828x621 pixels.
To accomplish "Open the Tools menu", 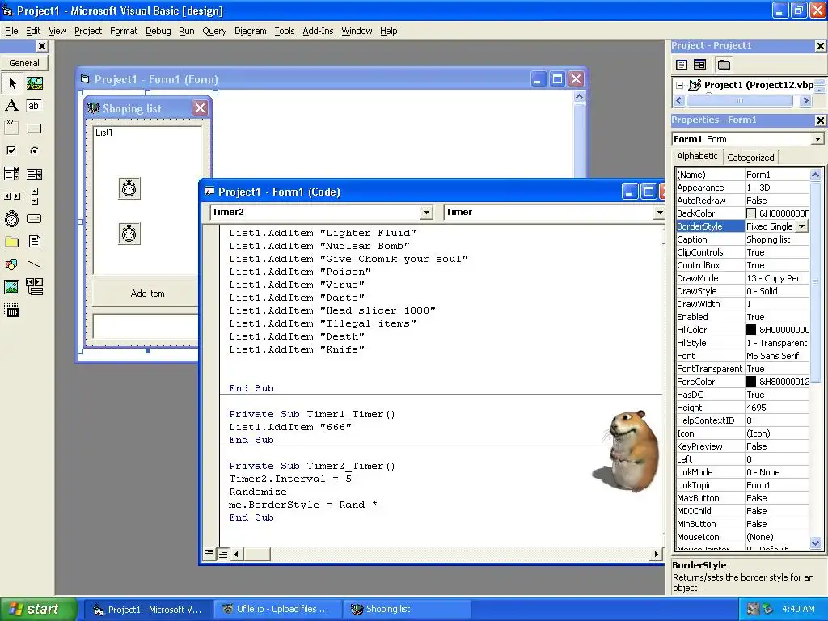I will pyautogui.click(x=284, y=32).
